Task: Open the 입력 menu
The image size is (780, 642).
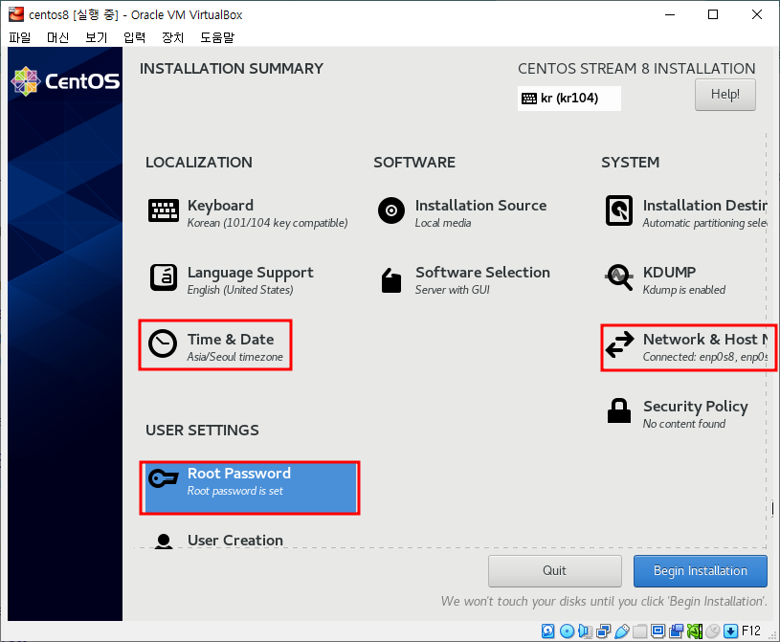Action: tap(134, 37)
